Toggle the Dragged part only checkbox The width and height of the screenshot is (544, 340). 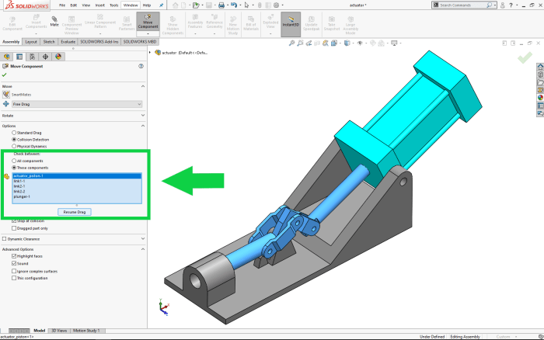tap(14, 228)
